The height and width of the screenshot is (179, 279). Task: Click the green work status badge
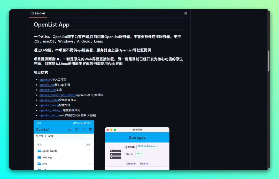(139, 154)
